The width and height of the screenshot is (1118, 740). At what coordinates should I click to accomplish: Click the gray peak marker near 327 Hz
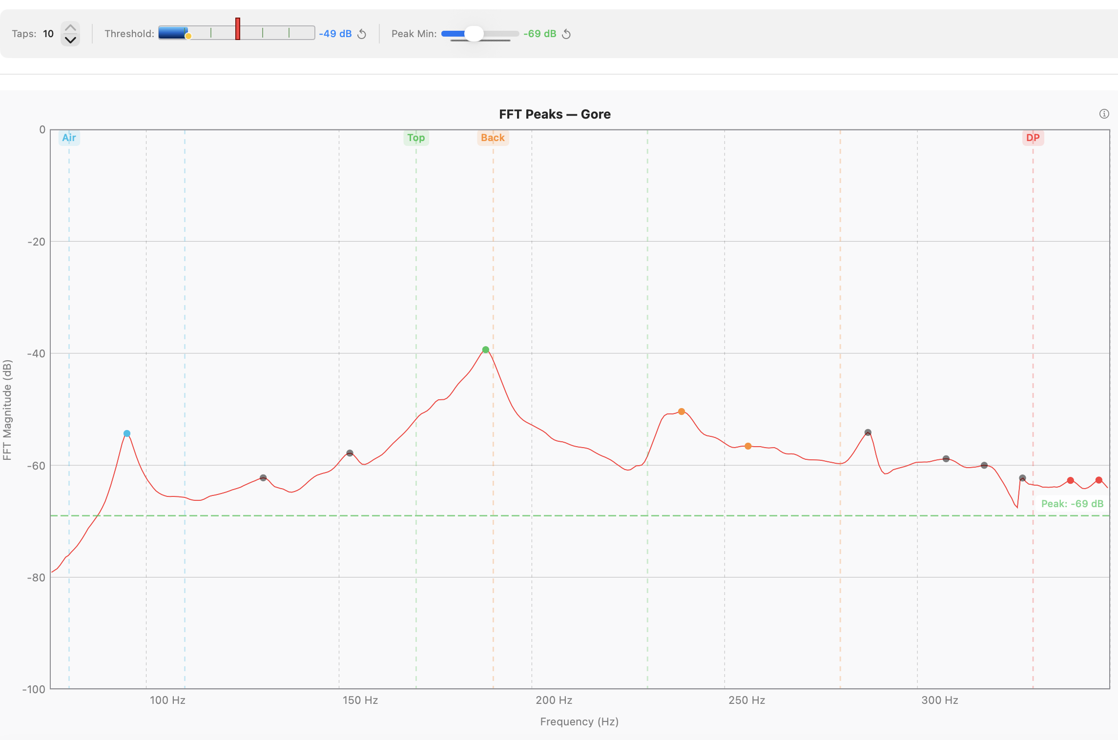(1022, 478)
